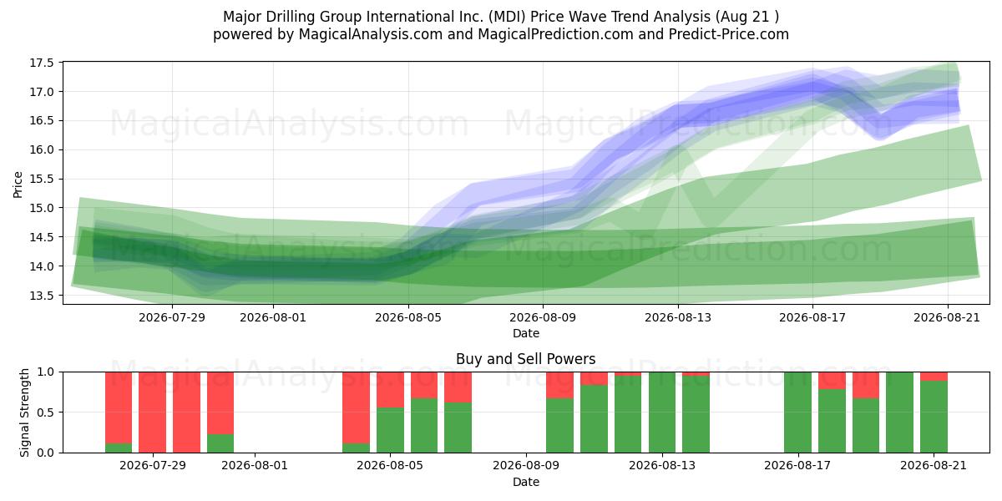The image size is (1002, 501).
Task: Select the 16.0 price tick label
Action: (42, 150)
